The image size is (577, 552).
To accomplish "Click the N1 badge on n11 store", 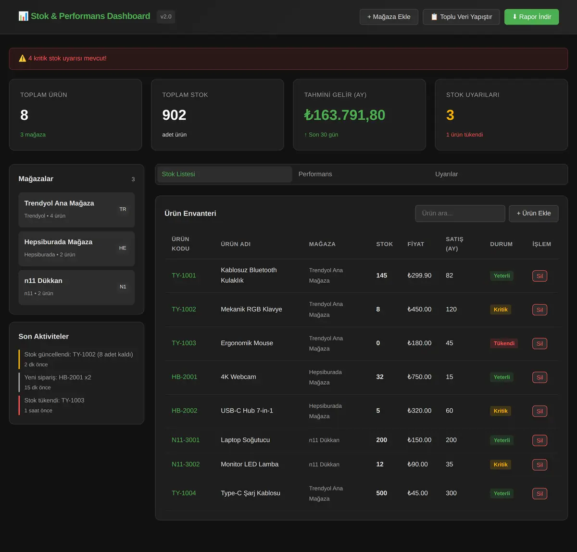I will pos(123,287).
